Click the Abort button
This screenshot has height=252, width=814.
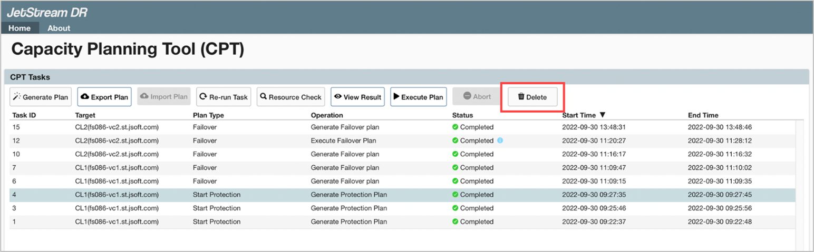477,97
